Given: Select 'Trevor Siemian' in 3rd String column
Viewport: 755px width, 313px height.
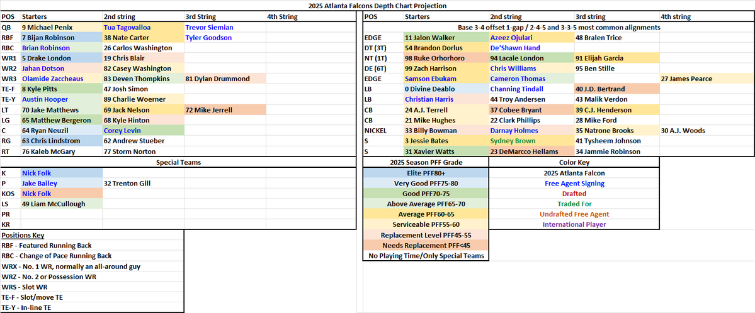Looking at the screenshot, I should (225, 28).
